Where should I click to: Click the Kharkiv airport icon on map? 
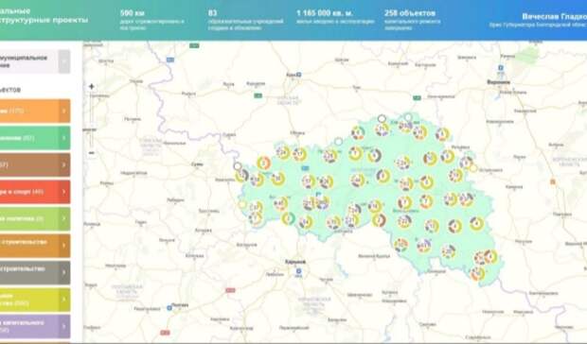[x=299, y=271]
